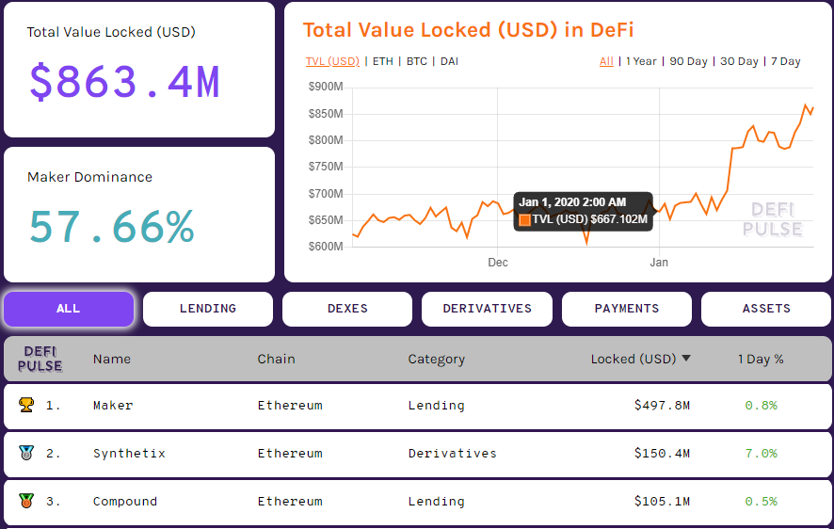The image size is (834, 529).
Task: Switch chart to DAI denomination
Action: click(449, 61)
